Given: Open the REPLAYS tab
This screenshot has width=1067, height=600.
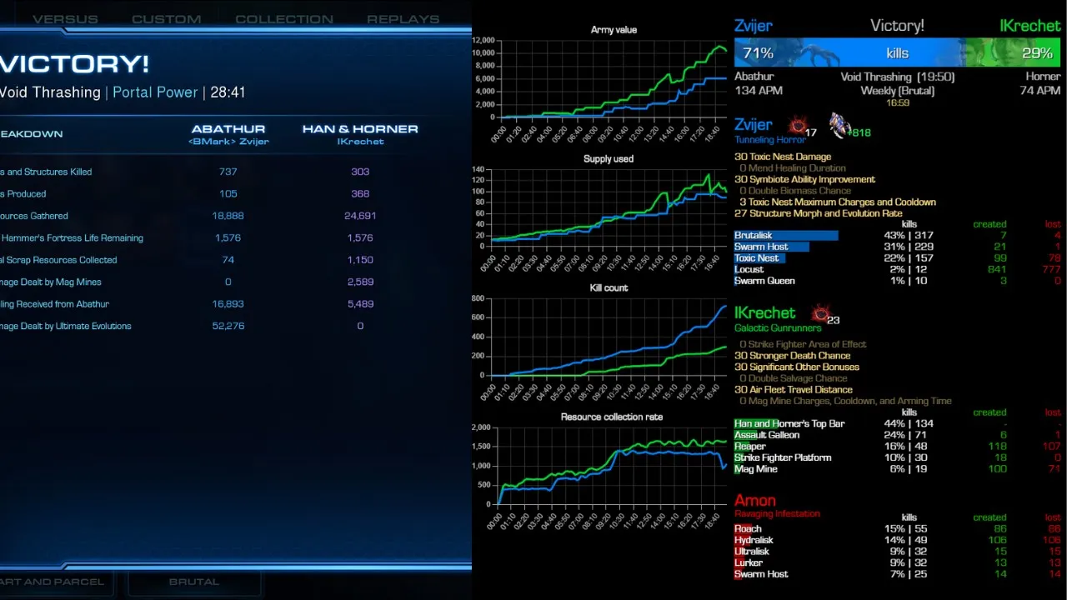Looking at the screenshot, I should pos(403,18).
